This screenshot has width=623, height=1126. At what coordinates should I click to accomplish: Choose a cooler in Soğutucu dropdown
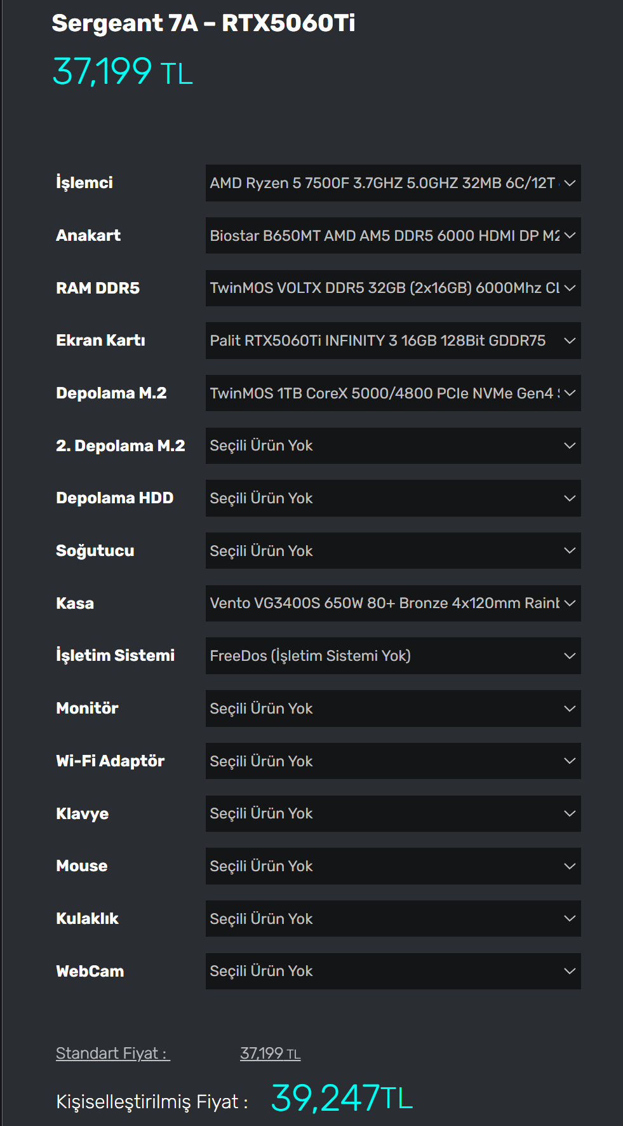point(392,551)
